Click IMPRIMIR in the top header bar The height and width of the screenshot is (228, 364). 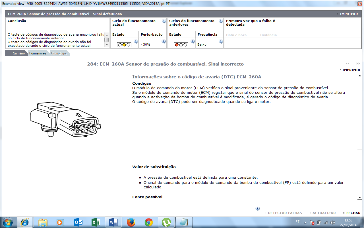(349, 14)
